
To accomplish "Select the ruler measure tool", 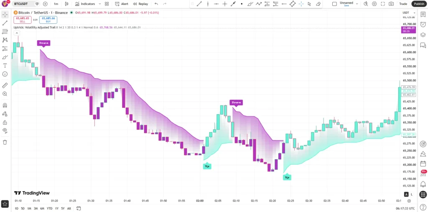I will tap(5, 85).
